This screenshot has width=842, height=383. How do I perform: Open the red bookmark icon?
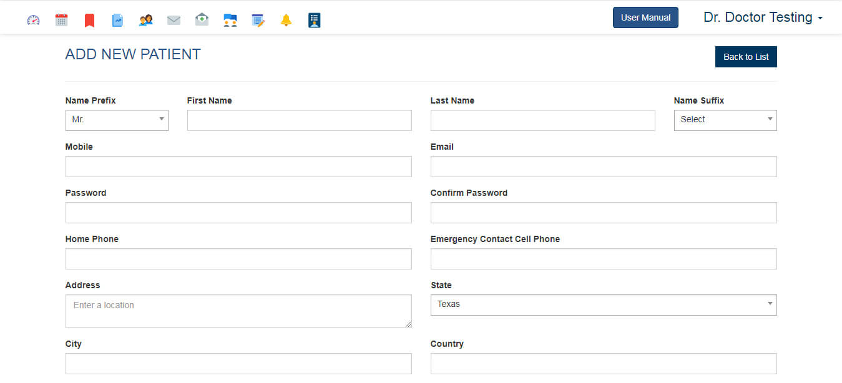click(x=89, y=21)
